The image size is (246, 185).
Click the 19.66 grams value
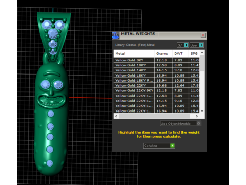(161, 85)
